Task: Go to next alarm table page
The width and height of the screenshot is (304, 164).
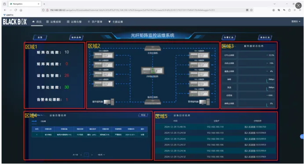Action: click(x=92, y=155)
